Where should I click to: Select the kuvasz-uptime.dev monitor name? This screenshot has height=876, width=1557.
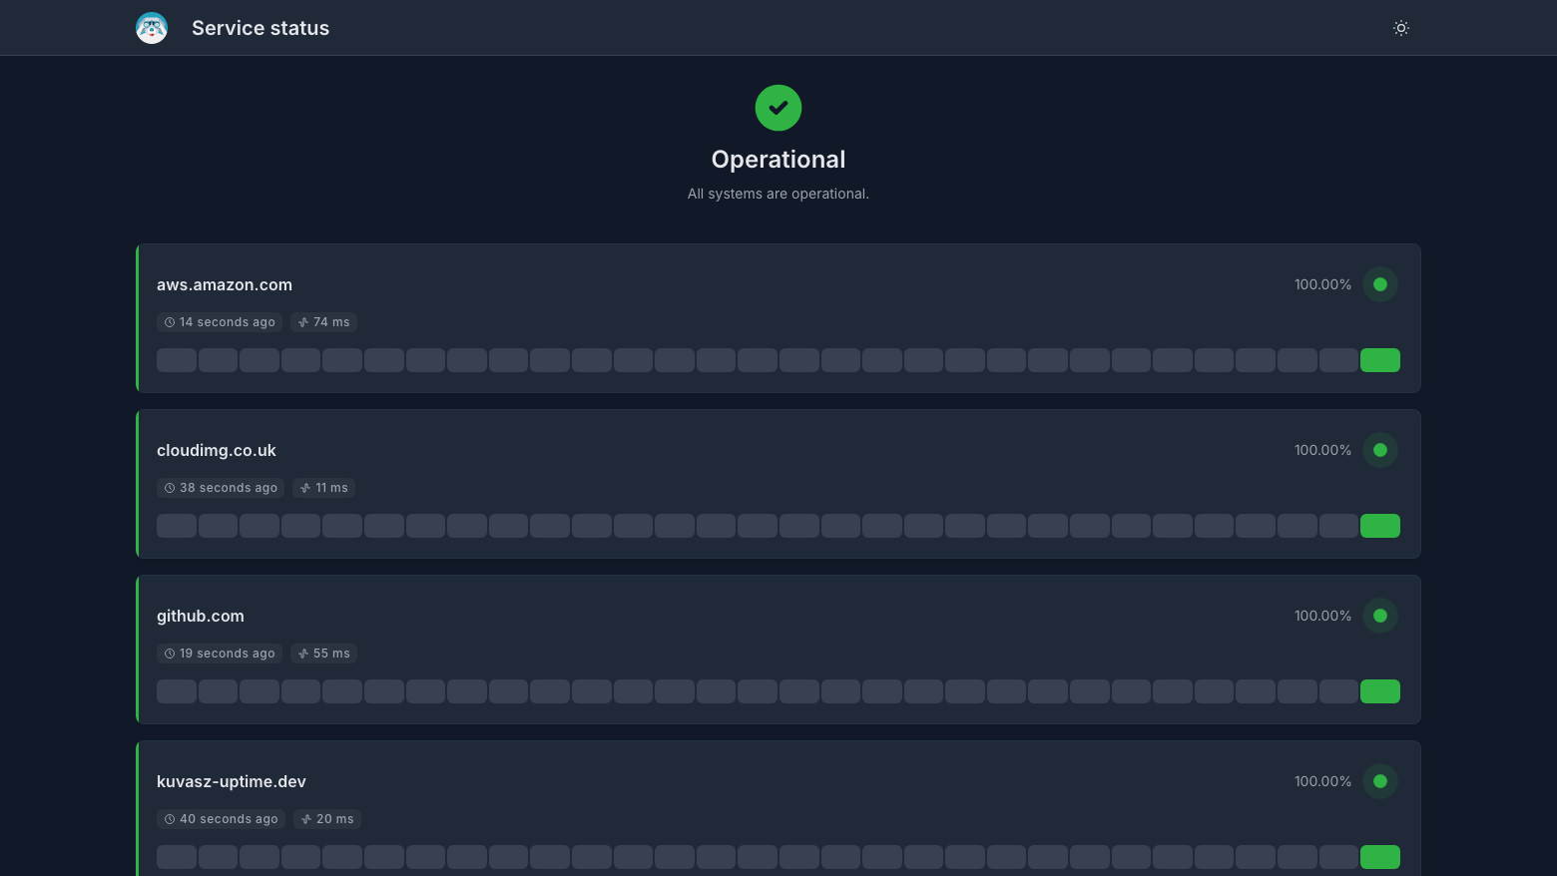pos(232,781)
